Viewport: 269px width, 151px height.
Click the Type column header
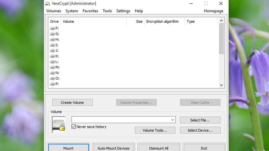click(x=201, y=21)
